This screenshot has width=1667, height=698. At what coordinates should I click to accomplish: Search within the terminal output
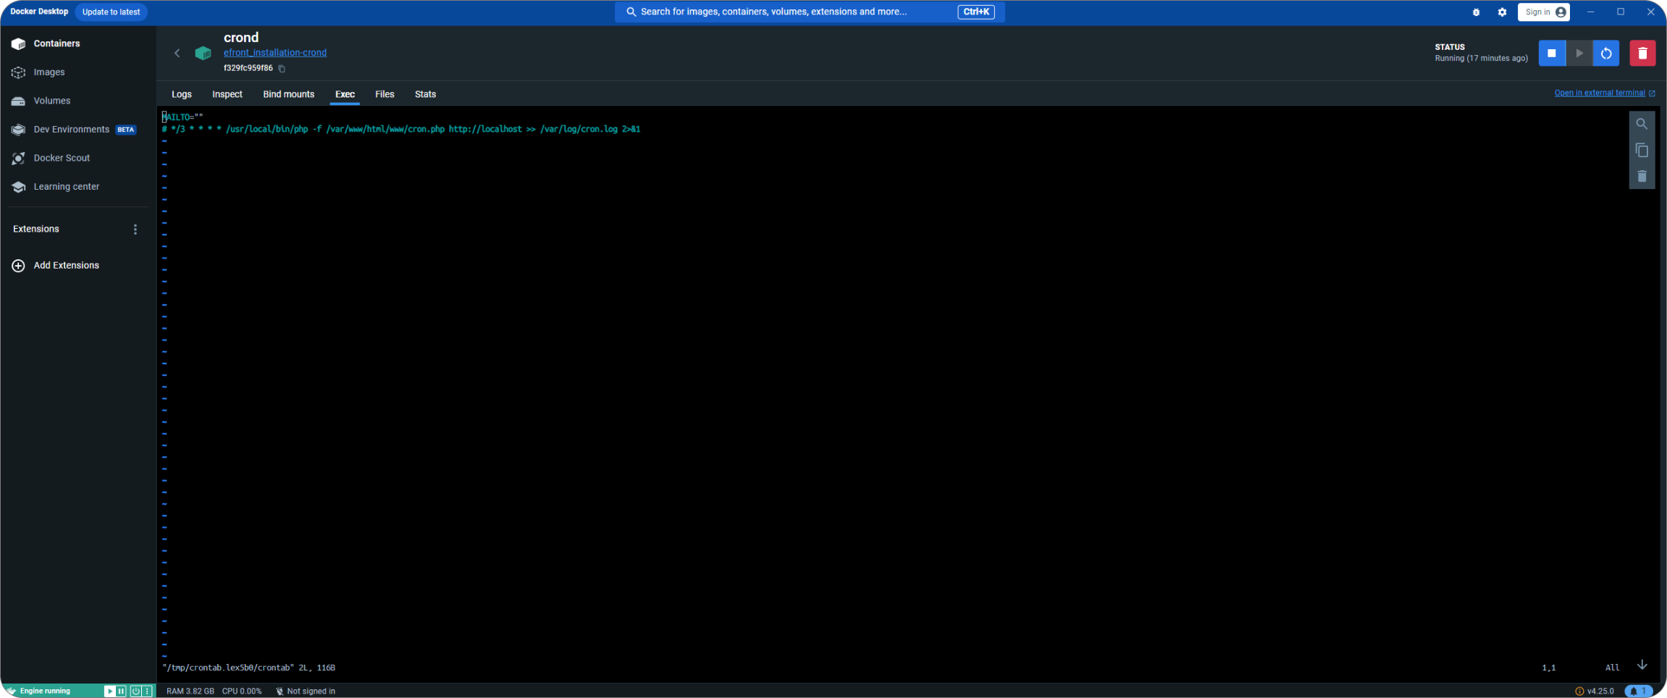1642,125
